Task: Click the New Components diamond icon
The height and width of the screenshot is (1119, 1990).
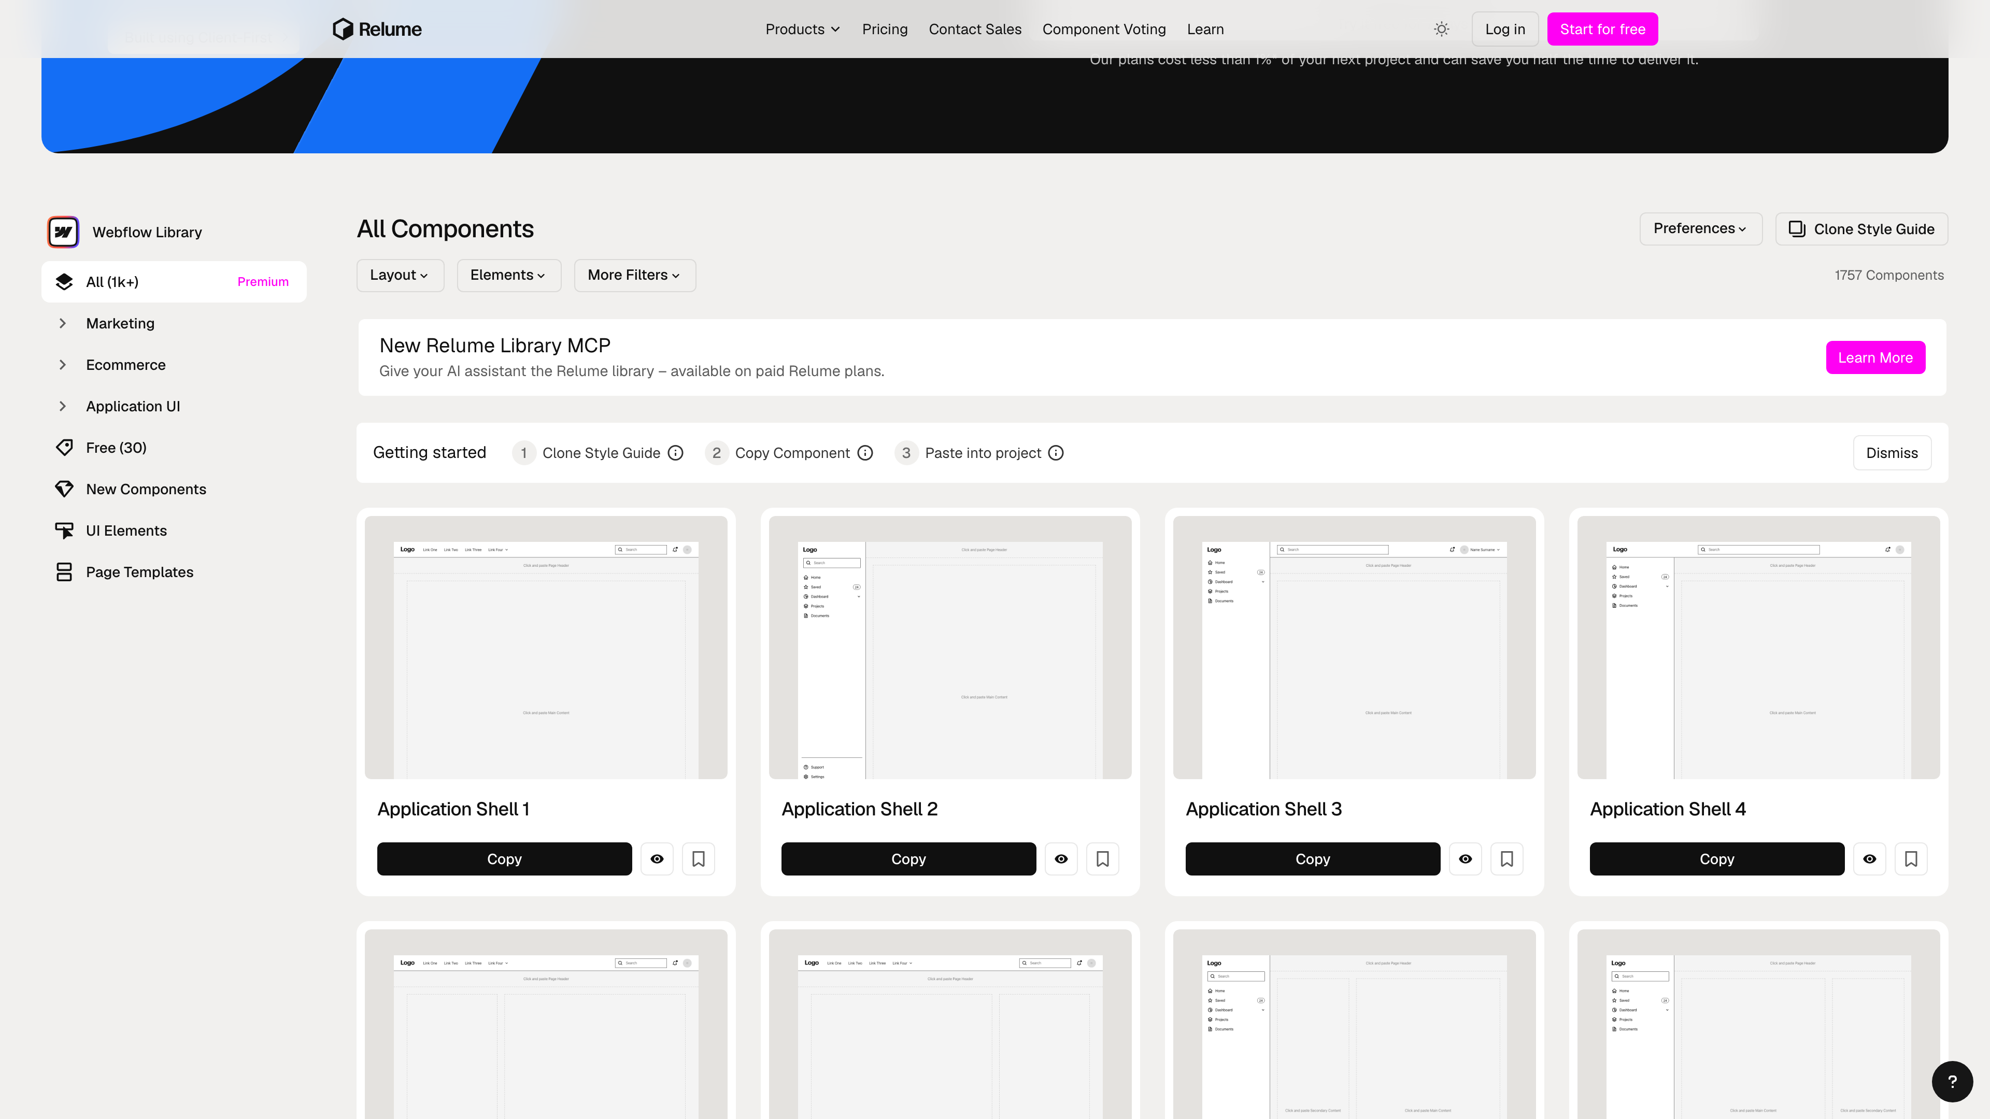Action: click(64, 489)
